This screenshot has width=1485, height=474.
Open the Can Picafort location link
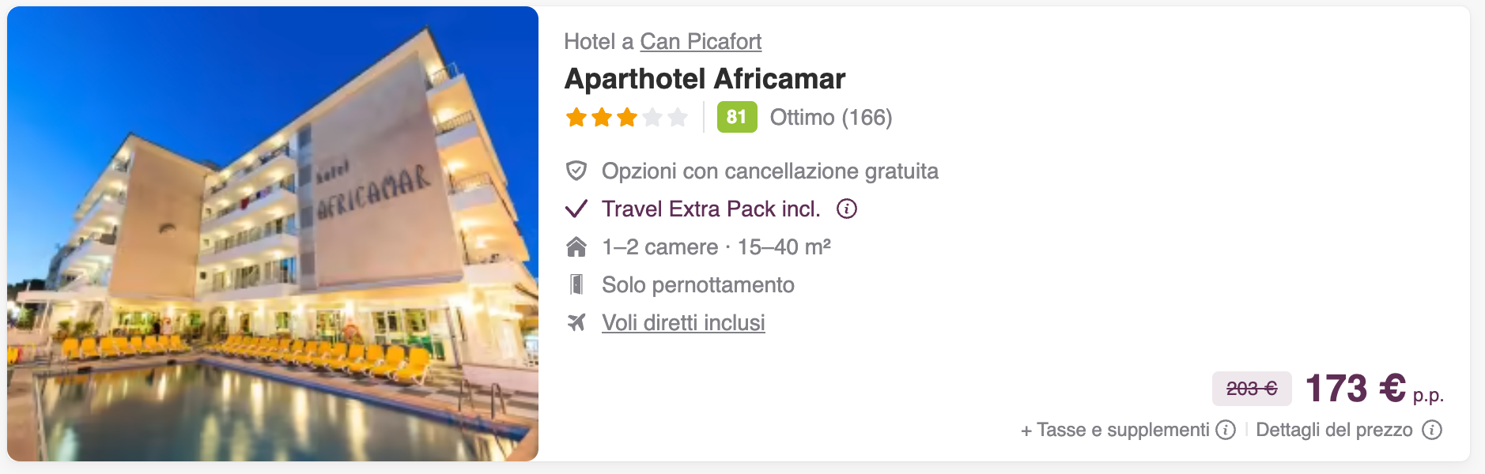(x=700, y=41)
